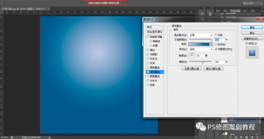Click the angle input field showing 90
Image resolution: width=264 pixels, height=139 pixels.
tap(200, 56)
